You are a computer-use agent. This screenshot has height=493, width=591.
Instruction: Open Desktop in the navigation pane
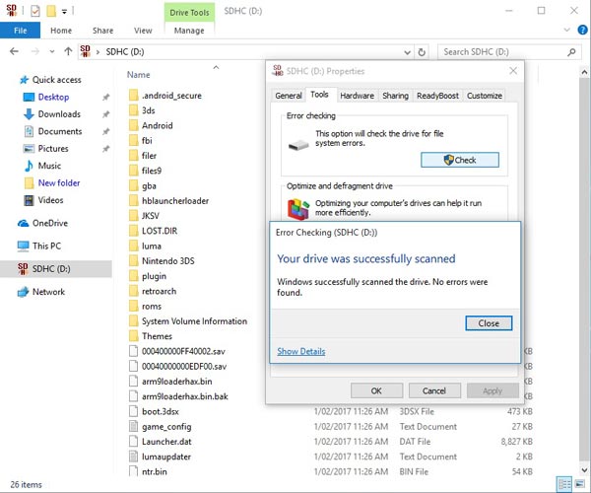point(53,97)
